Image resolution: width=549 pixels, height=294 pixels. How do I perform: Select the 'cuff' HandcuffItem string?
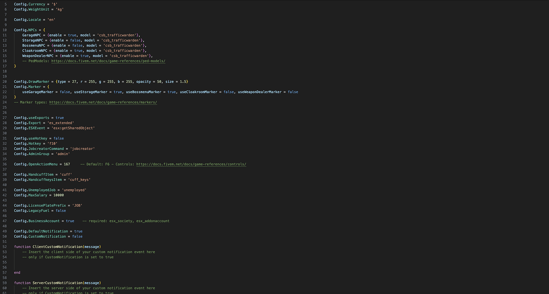(x=66, y=174)
